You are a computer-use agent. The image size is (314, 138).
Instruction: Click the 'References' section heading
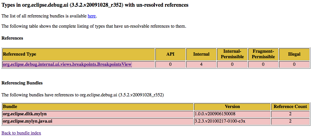coord(13,38)
